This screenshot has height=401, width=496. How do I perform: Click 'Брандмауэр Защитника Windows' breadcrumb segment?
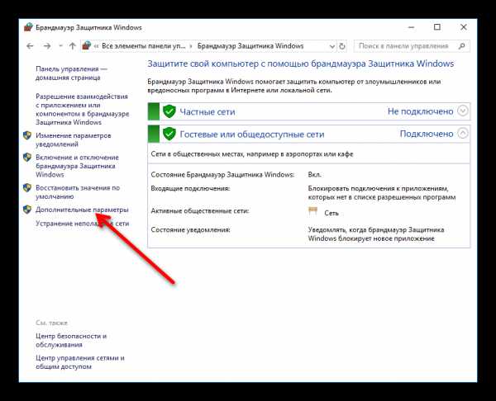click(250, 46)
